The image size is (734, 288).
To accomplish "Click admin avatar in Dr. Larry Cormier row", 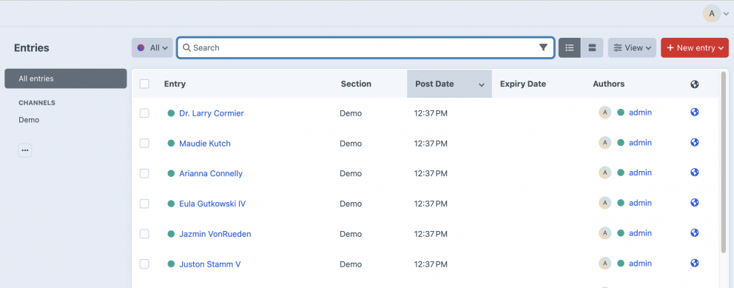I will click(x=605, y=113).
